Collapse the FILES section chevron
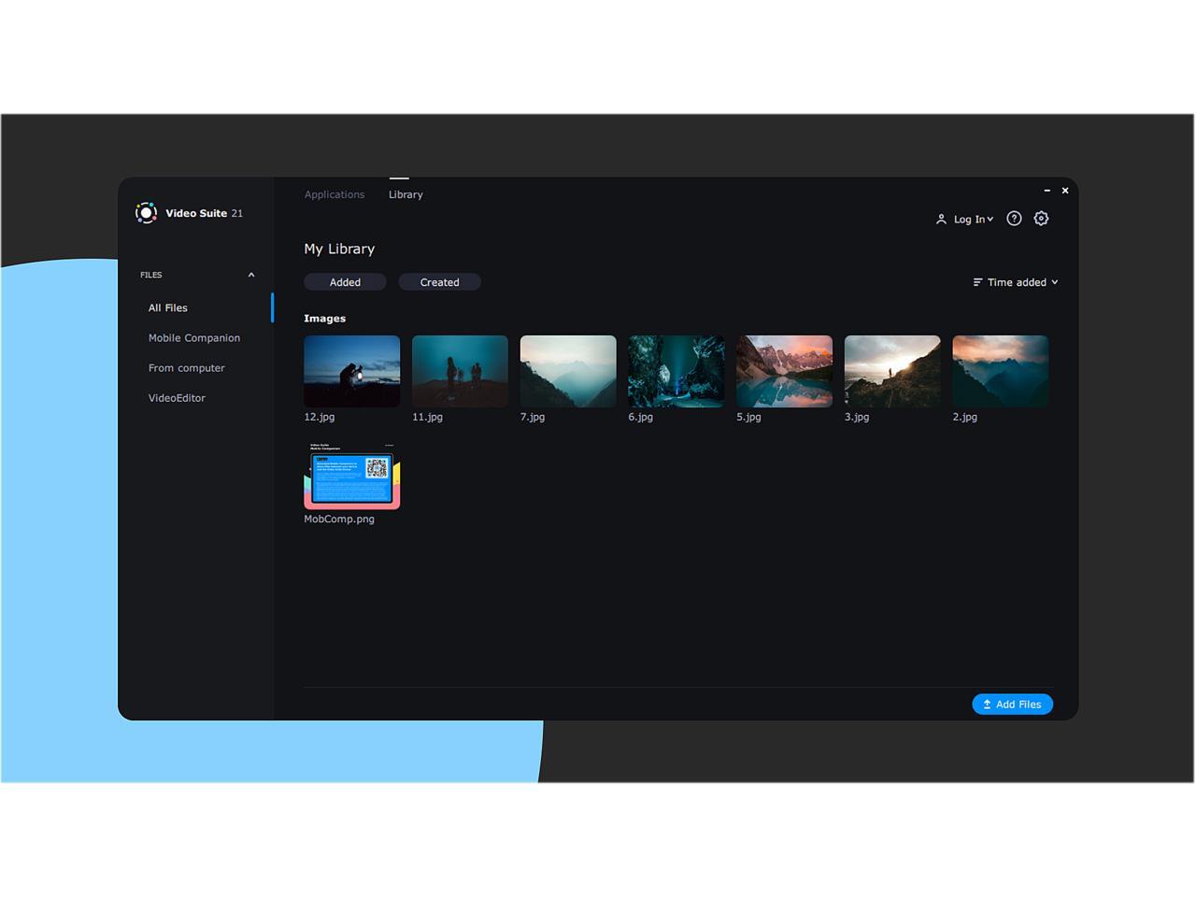The height and width of the screenshot is (897, 1196). click(251, 275)
